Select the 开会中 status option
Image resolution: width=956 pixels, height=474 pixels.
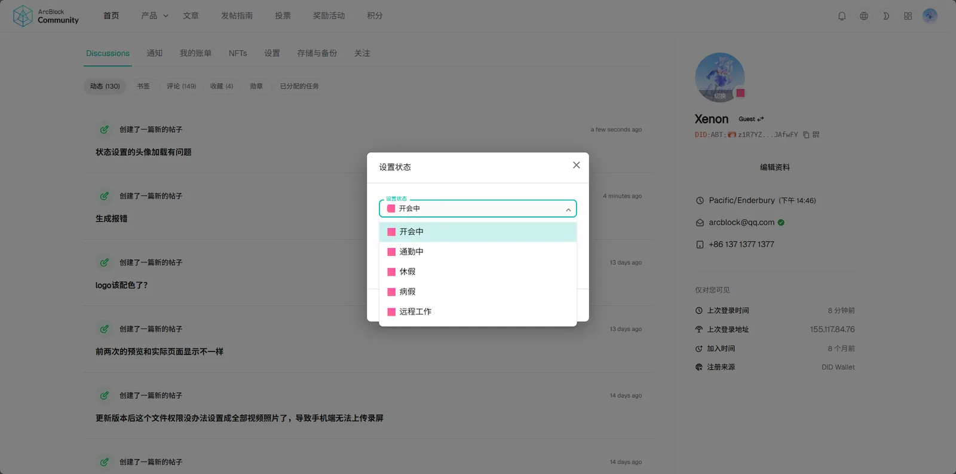tap(478, 232)
